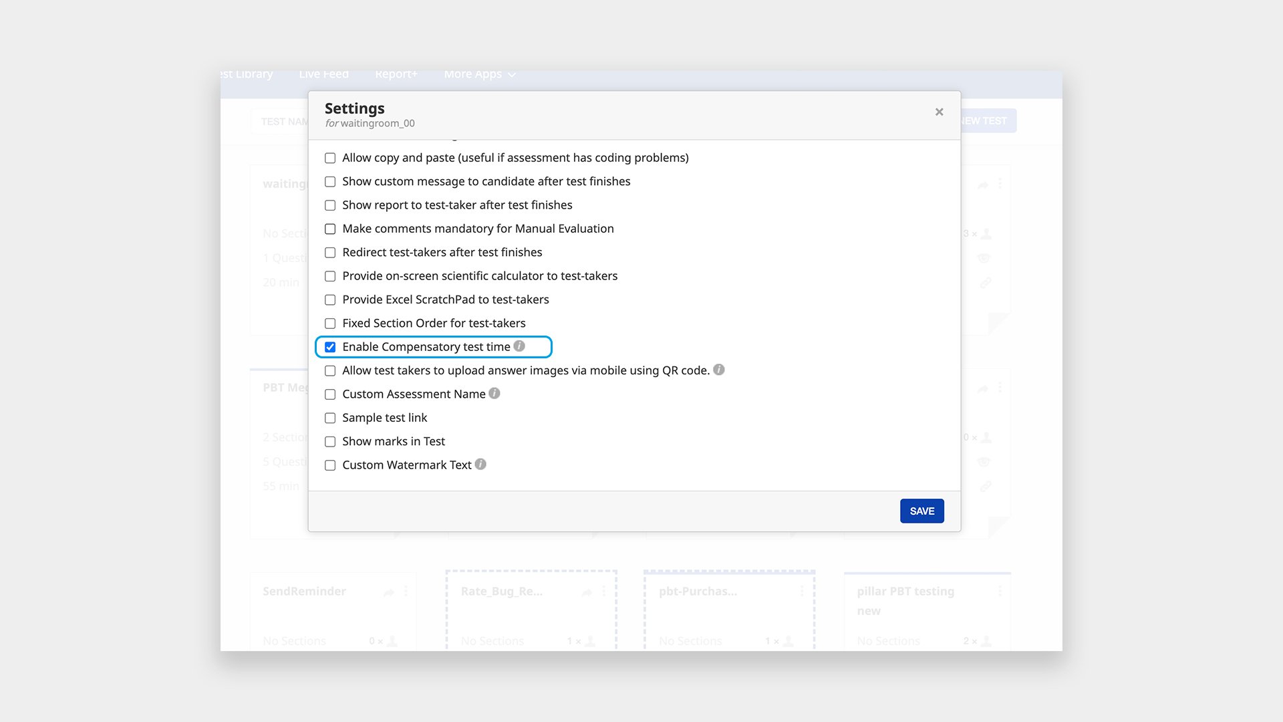The image size is (1283, 722).
Task: Tick the Sample test link checkbox
Action: (330, 418)
